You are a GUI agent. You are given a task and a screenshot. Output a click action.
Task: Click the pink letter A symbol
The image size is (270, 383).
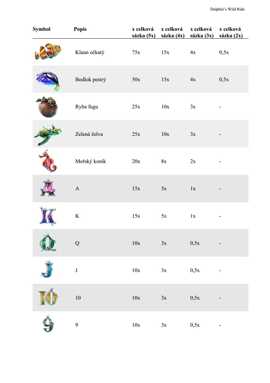coord(48,188)
